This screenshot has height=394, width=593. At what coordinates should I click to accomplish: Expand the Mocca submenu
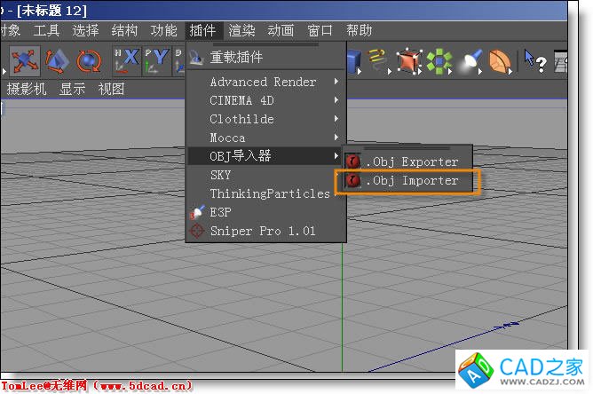[266, 138]
